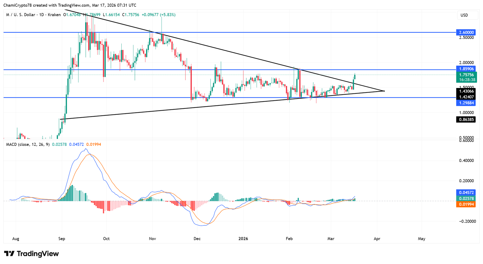
Task: Click the M / U. S. Dollar symbol title
Action: [x=21, y=15]
